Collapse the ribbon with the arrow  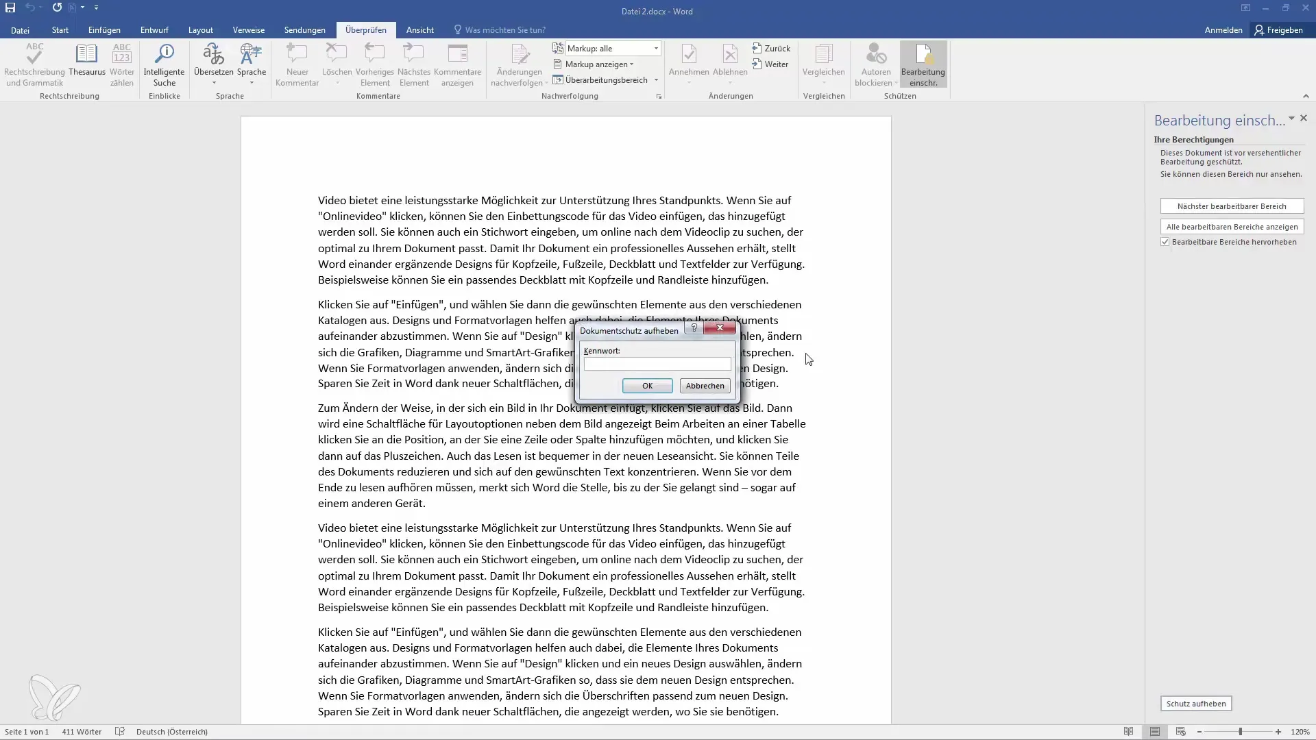point(1305,96)
